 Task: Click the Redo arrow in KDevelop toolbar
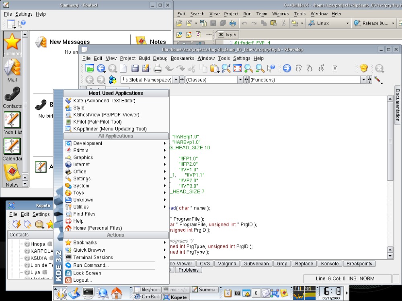(180, 68)
